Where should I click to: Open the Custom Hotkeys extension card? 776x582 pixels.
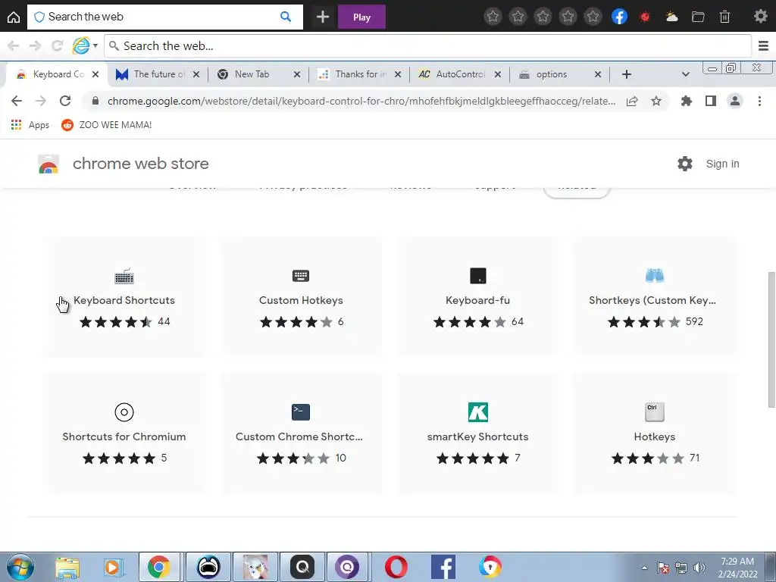[x=301, y=297]
